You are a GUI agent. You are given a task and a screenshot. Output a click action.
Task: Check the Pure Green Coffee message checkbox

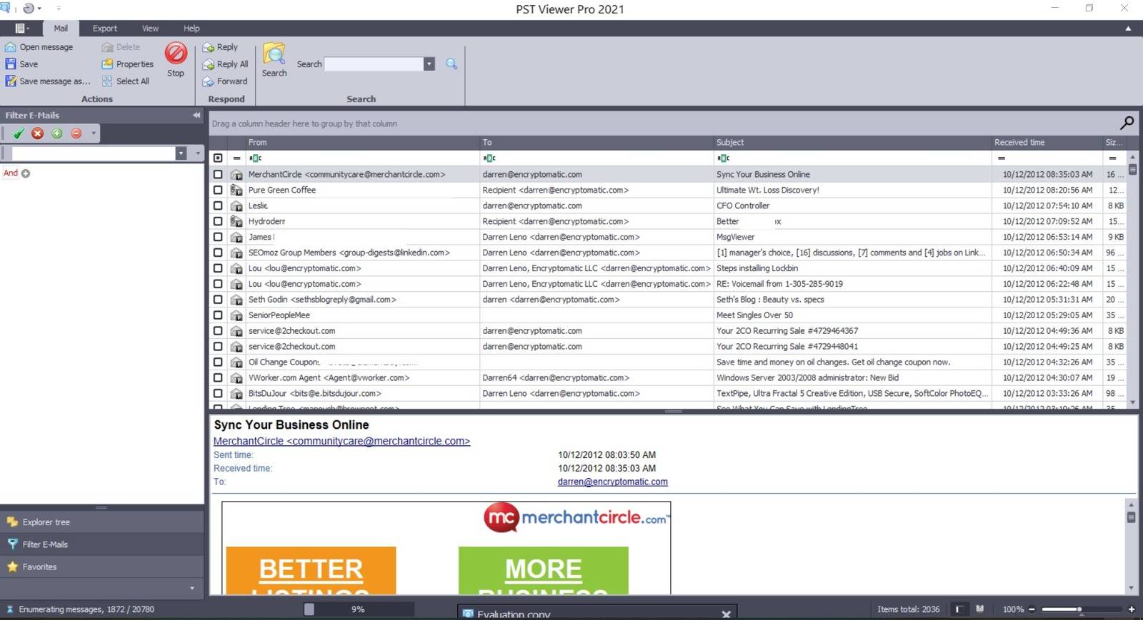tap(218, 190)
